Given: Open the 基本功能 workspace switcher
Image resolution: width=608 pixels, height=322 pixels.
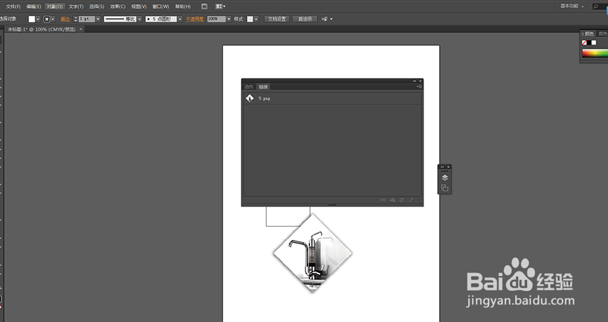Looking at the screenshot, I should click(572, 6).
